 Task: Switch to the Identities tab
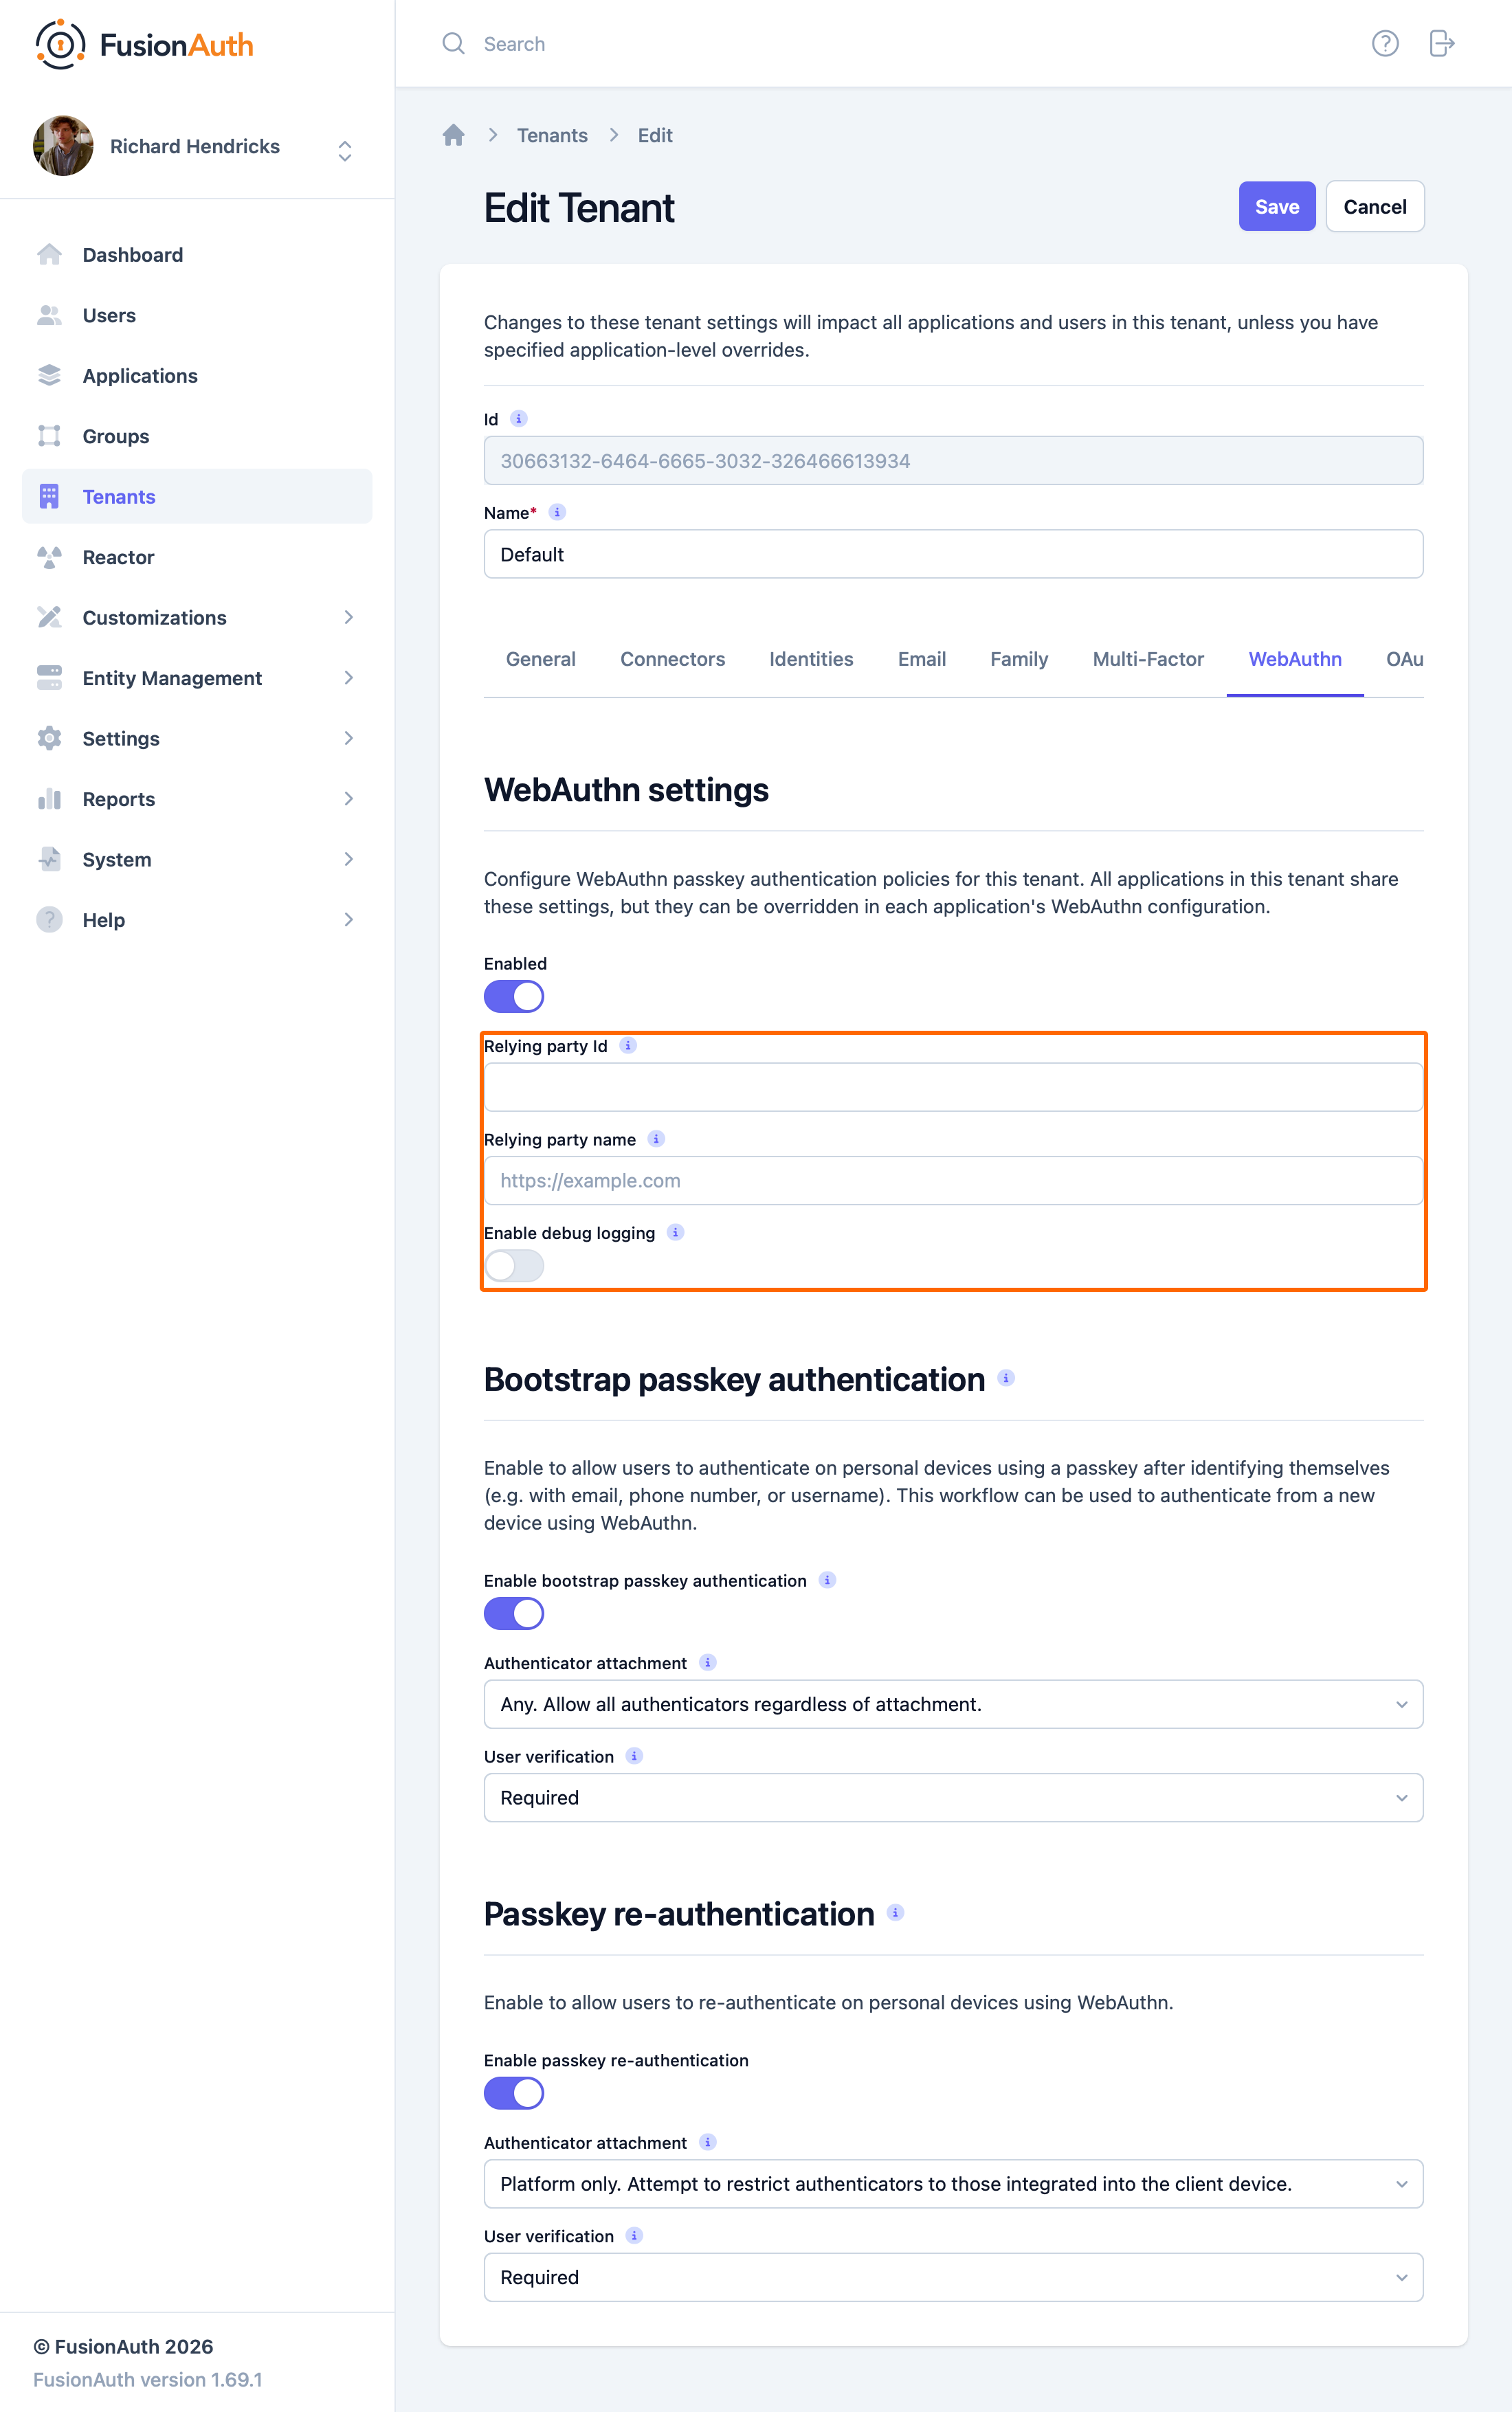(811, 659)
